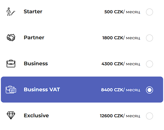Click the Partner handshake icon
Screen dimensions: 164x130
click(11, 38)
